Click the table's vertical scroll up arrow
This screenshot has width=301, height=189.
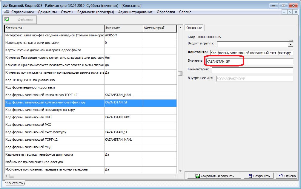180,28
